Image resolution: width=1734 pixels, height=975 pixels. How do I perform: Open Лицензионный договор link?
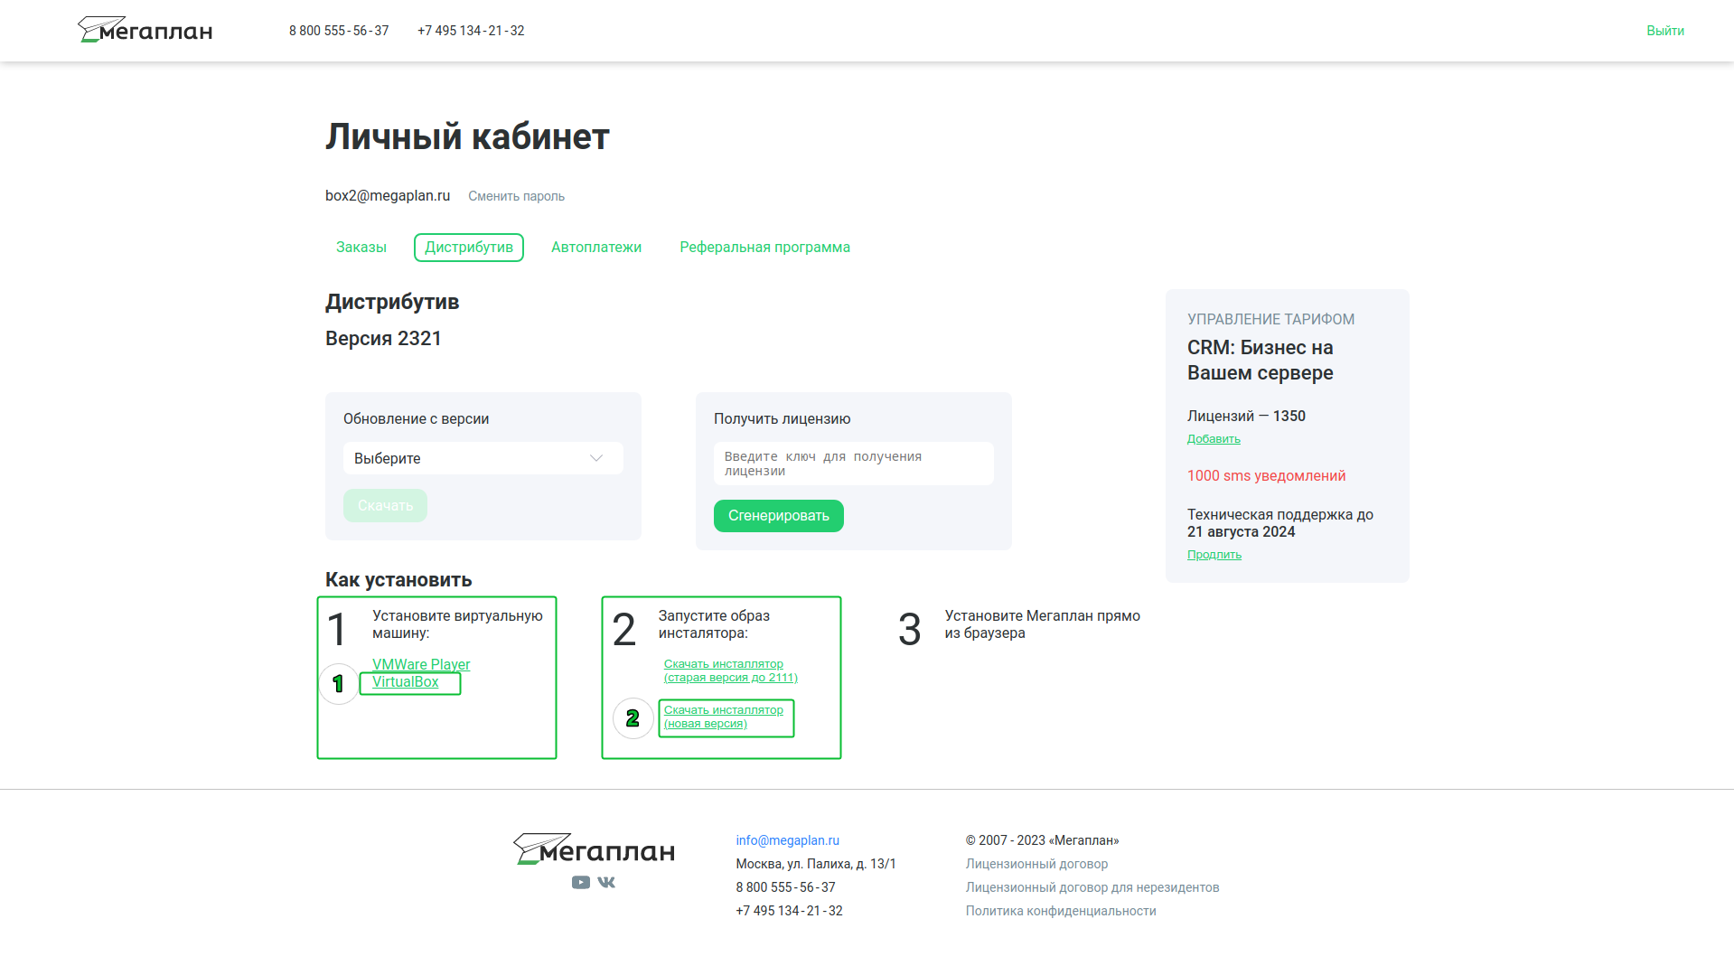pos(1036,864)
